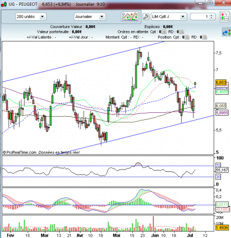Click the RSI 70 level label
The image size is (231, 238).
(x=218, y=166)
